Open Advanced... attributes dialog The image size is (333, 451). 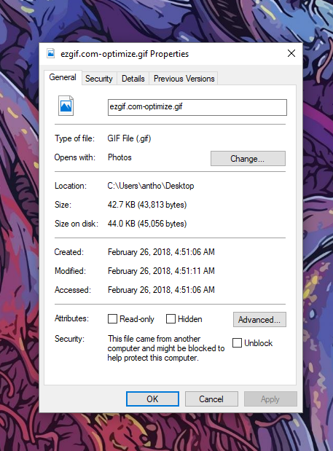259,320
